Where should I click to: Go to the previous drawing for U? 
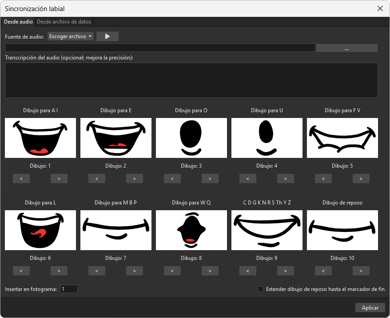tap(248, 179)
